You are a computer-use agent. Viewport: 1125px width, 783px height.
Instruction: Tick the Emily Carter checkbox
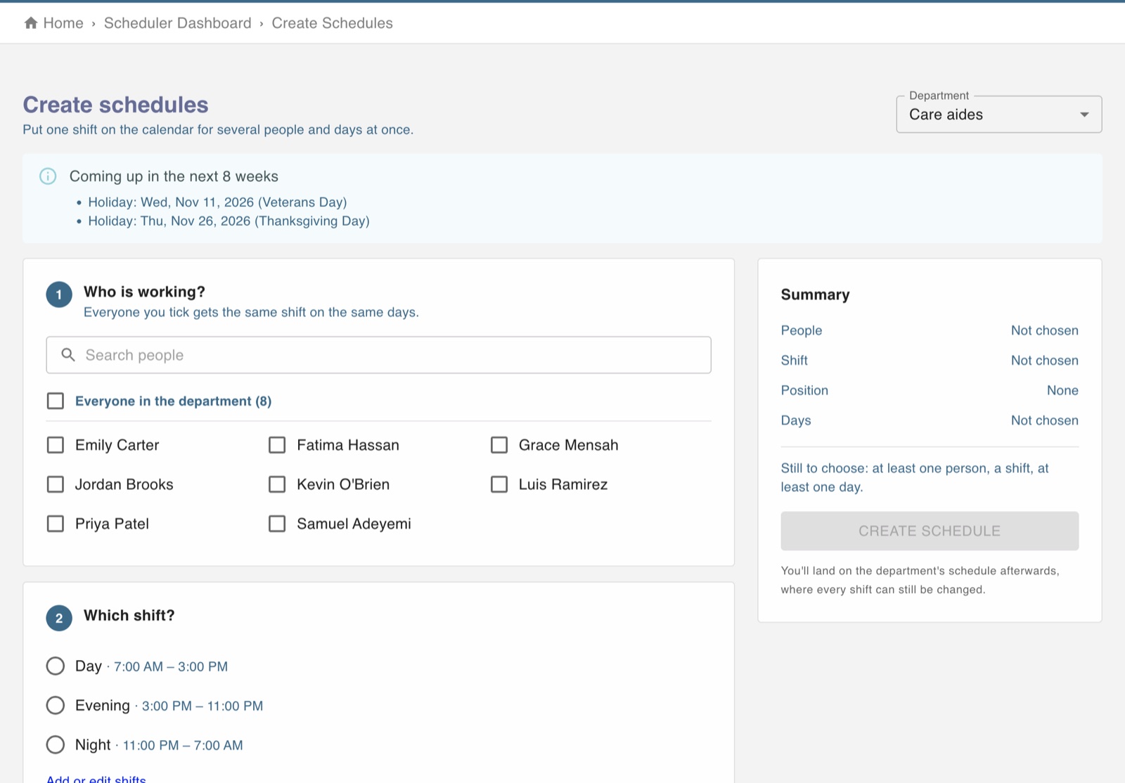pyautogui.click(x=56, y=445)
